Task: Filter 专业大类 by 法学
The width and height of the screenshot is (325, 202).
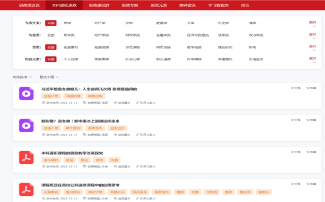Action: pos(129,23)
